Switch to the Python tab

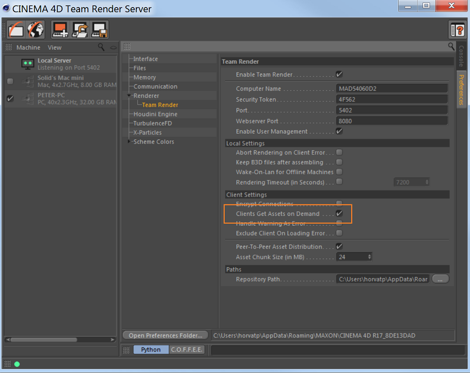[151, 350]
